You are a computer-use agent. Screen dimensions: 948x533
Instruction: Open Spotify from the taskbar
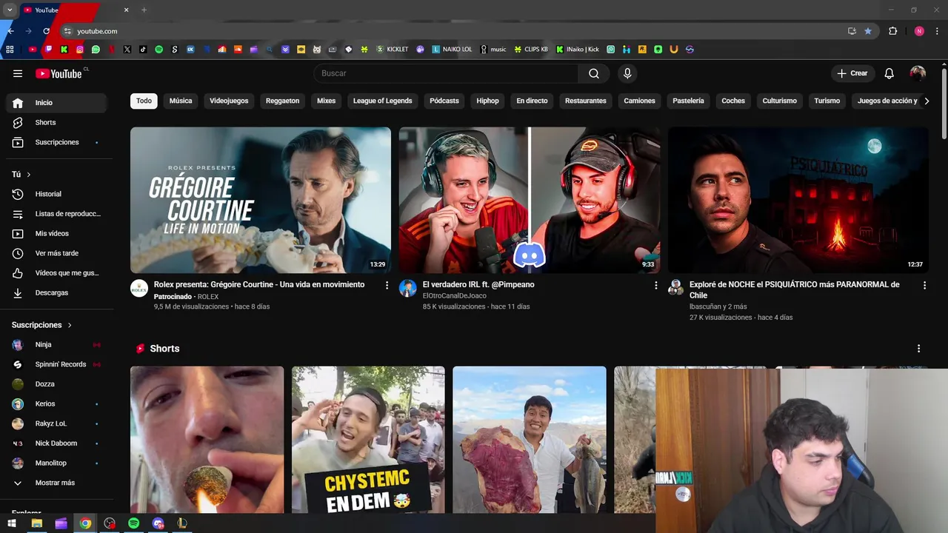pyautogui.click(x=134, y=523)
